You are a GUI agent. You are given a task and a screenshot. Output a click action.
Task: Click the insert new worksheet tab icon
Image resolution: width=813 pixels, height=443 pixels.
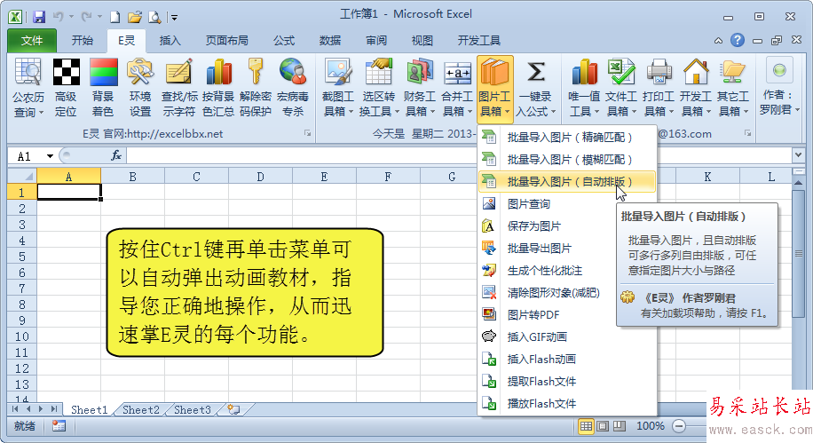pyautogui.click(x=233, y=410)
